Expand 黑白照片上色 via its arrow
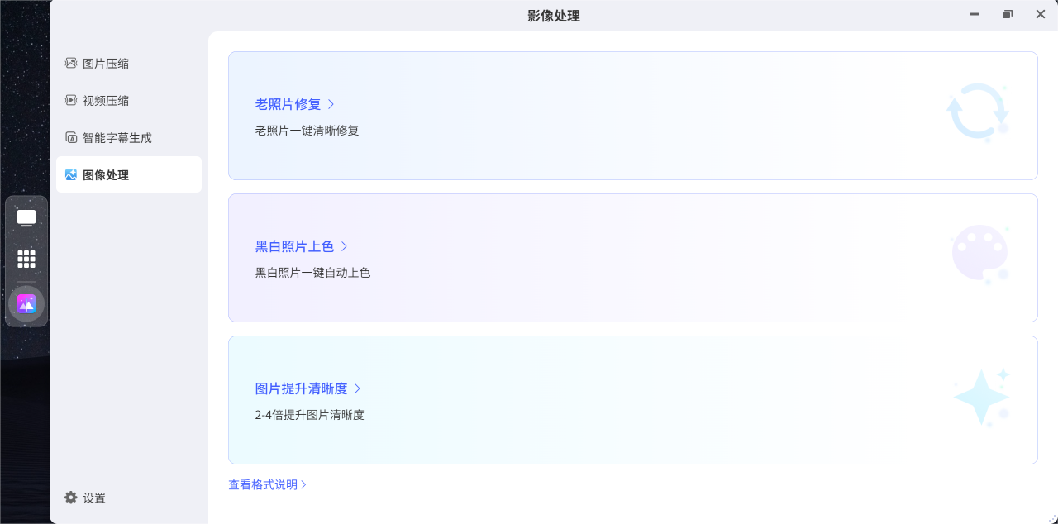The image size is (1058, 524). [346, 246]
